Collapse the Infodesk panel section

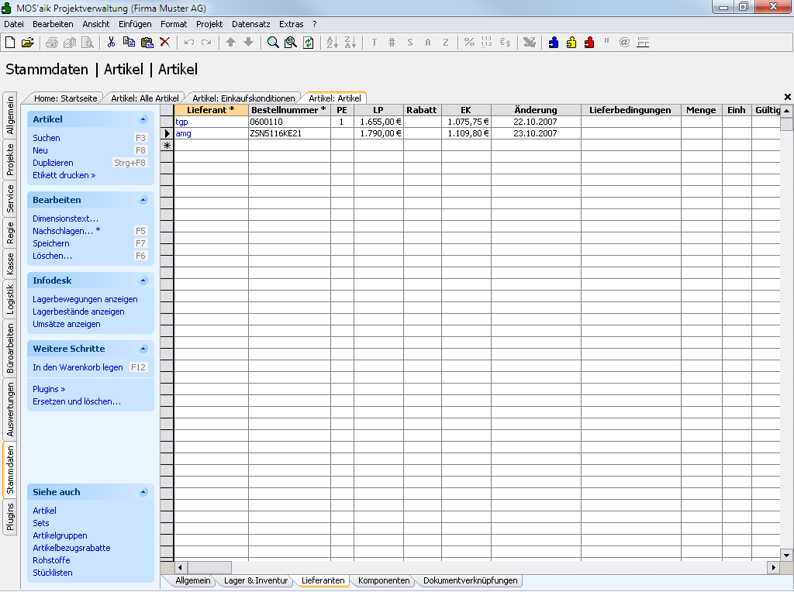143,281
